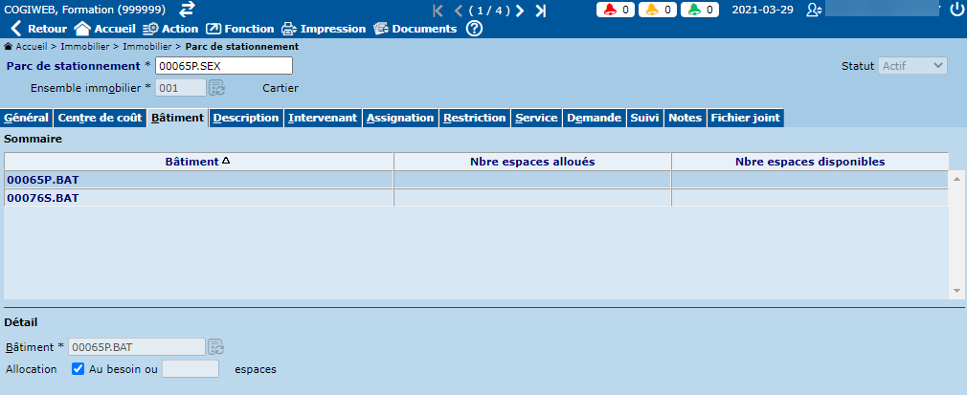Screen dimensions: 967x395
Task: Click the power logout icon
Action: coord(956,10)
